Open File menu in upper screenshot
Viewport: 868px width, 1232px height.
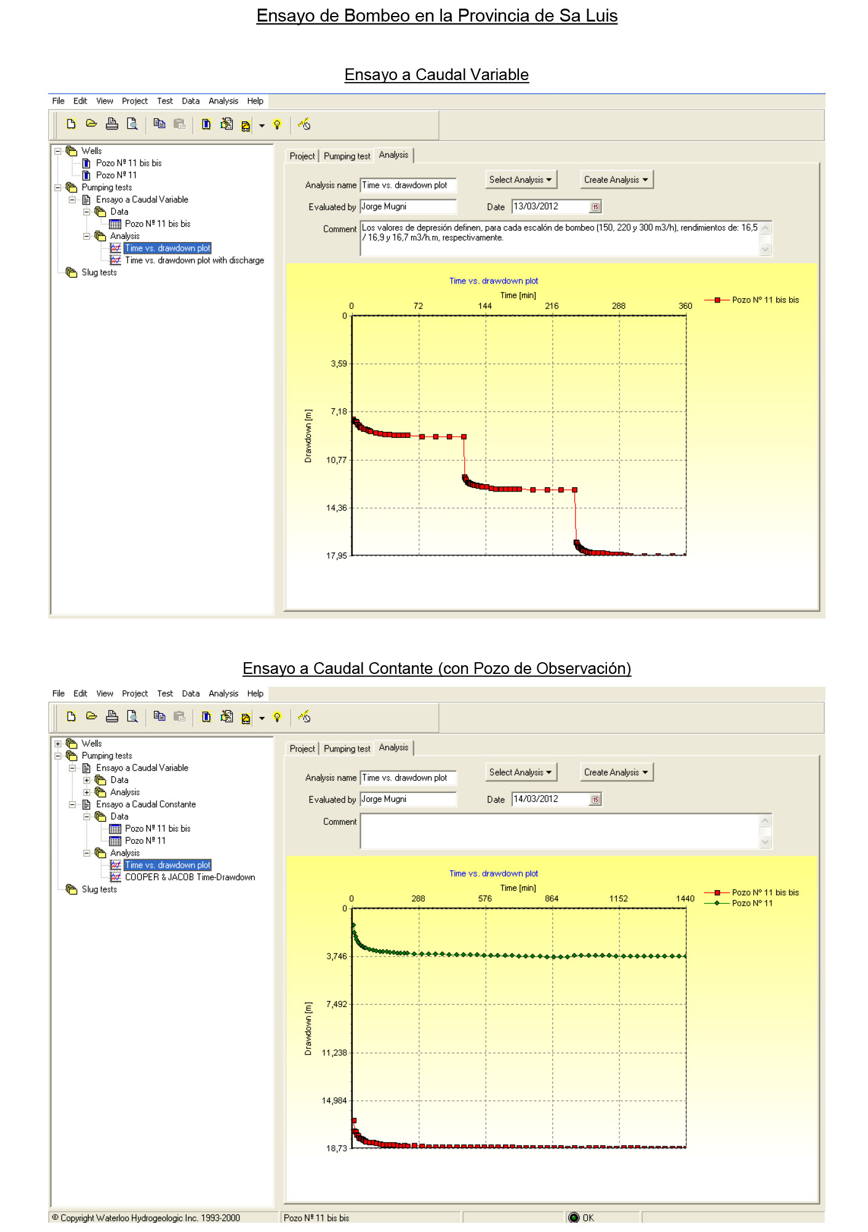tap(58, 101)
